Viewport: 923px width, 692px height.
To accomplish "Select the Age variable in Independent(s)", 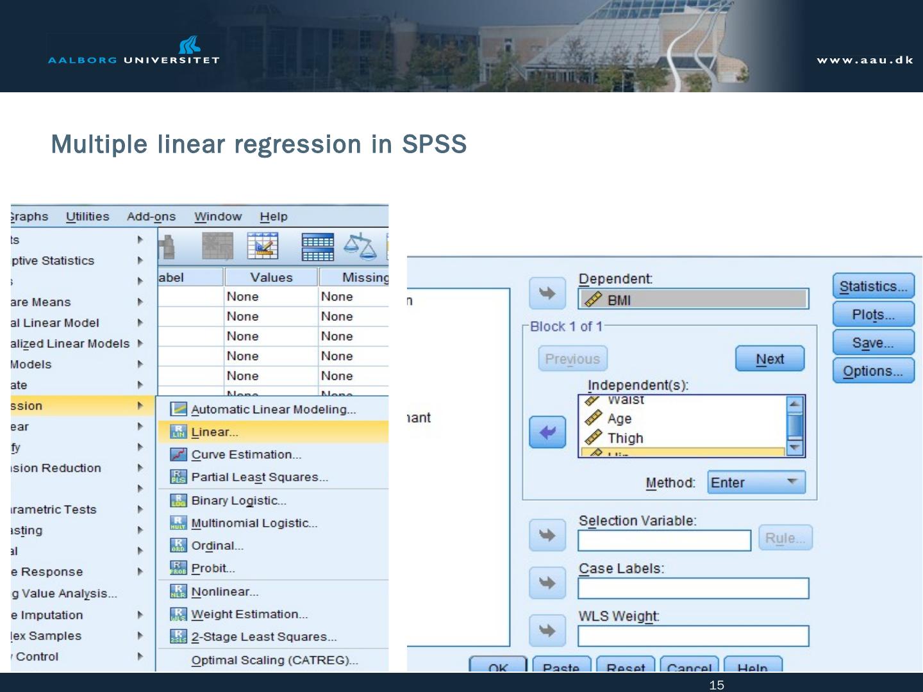I will pyautogui.click(x=619, y=419).
